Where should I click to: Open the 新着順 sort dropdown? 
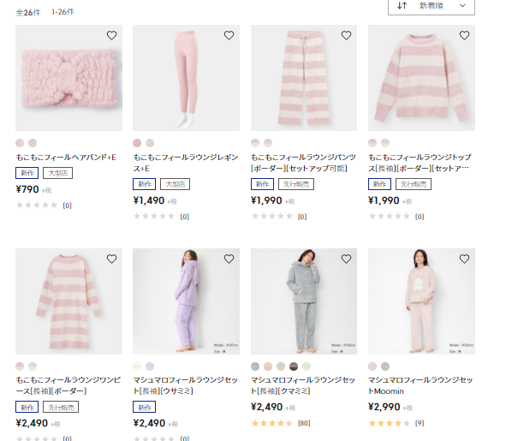coord(432,6)
